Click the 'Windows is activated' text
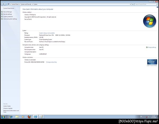The width and height of the screenshot is (159, 124). click(30, 60)
